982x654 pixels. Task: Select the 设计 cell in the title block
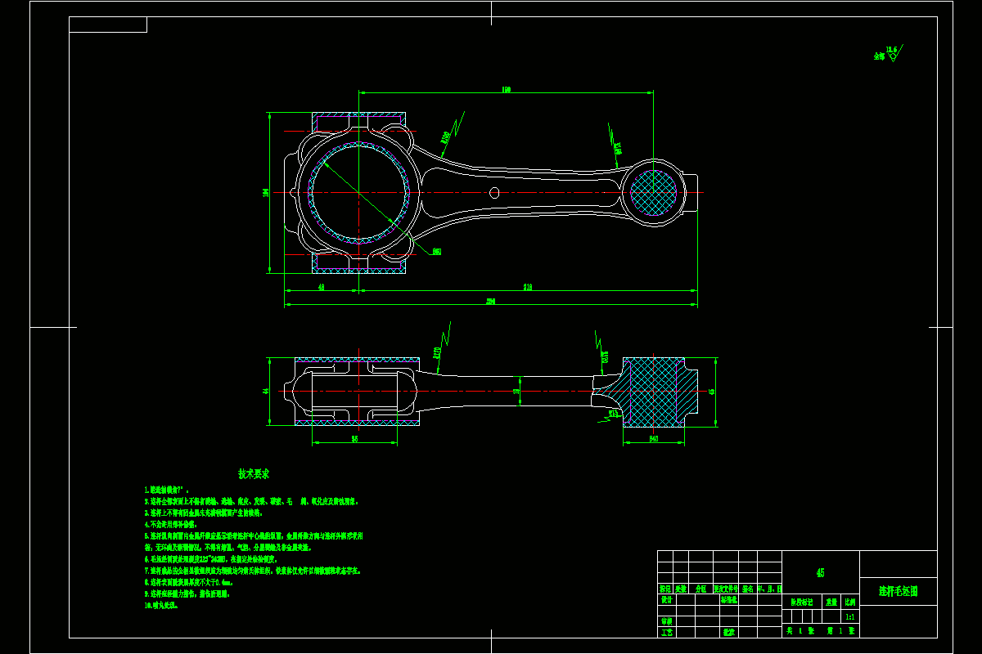coord(666,599)
